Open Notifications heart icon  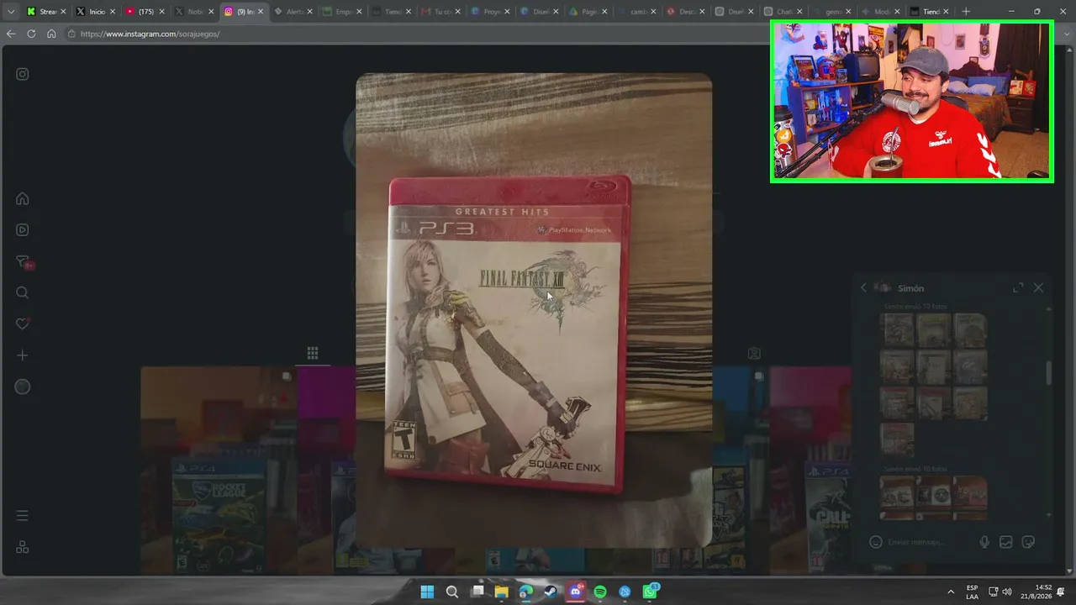[x=23, y=324]
